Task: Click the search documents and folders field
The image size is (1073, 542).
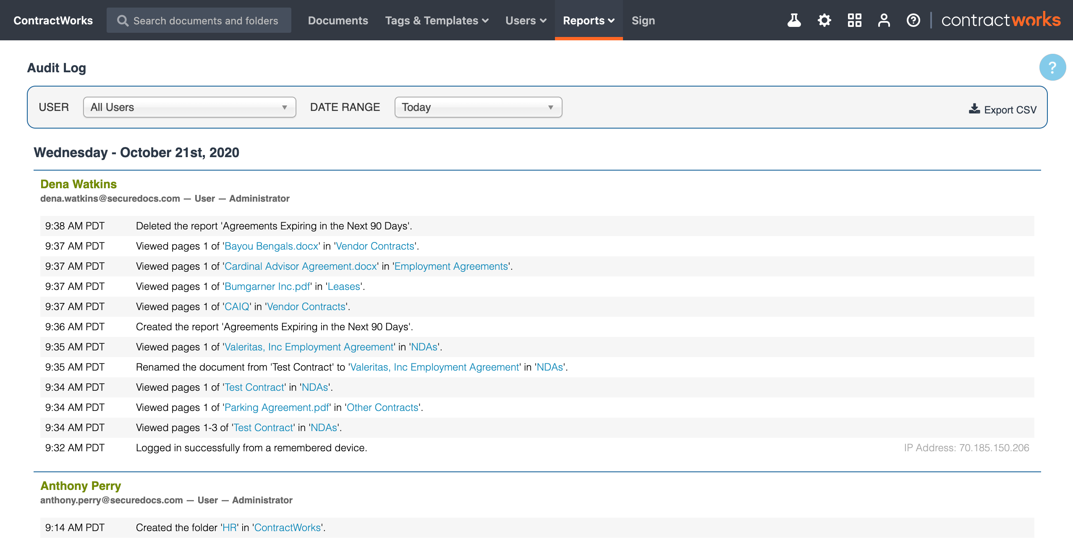Action: click(x=206, y=21)
